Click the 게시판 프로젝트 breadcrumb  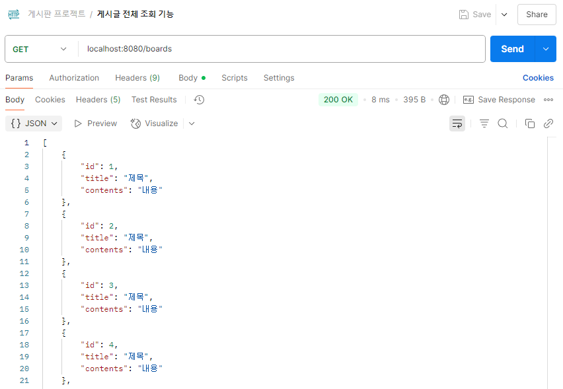click(x=57, y=14)
